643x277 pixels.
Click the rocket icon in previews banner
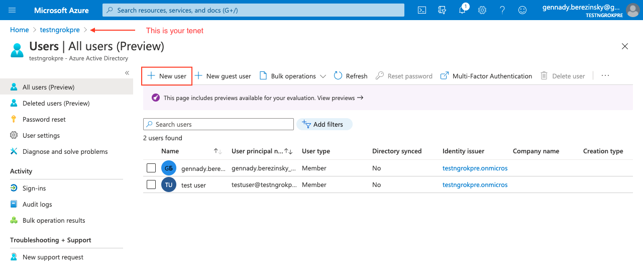155,98
